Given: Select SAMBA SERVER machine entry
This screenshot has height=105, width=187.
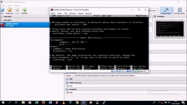Looking at the screenshot, I should (x=25, y=25).
